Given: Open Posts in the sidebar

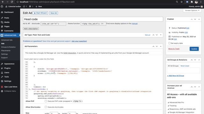Looking at the screenshot, I should (6, 18).
